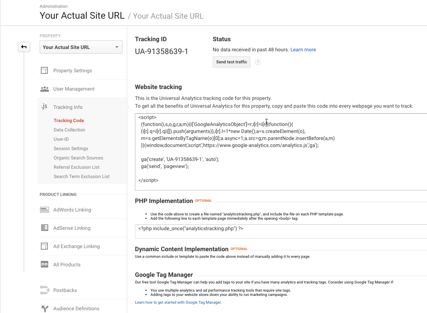
Task: Click the AdWords Linking icon
Action: coord(44,210)
